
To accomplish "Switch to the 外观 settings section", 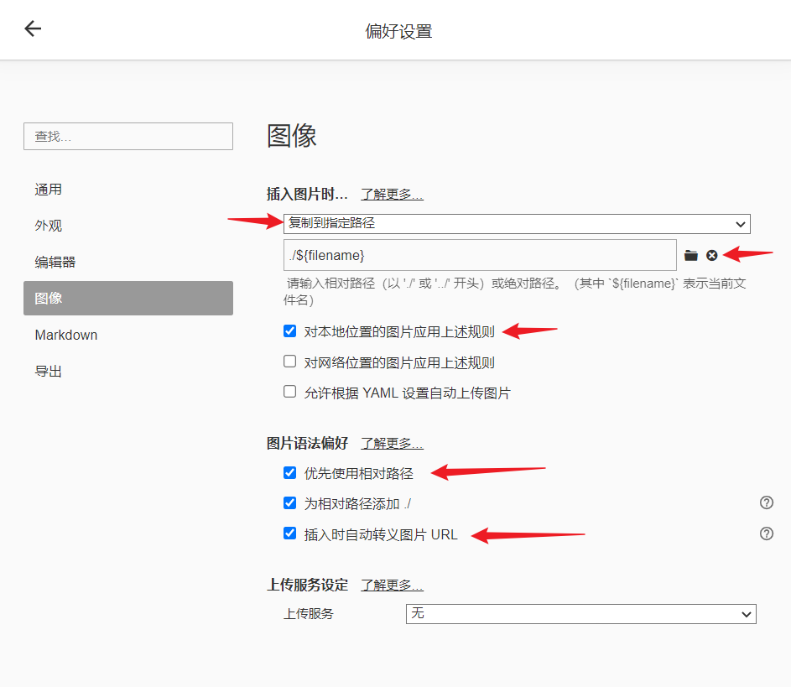I will tap(49, 226).
